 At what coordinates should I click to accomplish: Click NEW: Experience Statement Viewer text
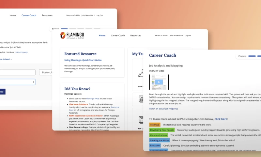[86, 115]
